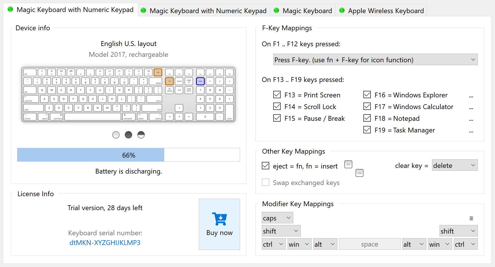Image resolution: width=495 pixels, height=267 pixels.
Task: Click the small fn key icon near eject mapping
Action: coord(348,164)
